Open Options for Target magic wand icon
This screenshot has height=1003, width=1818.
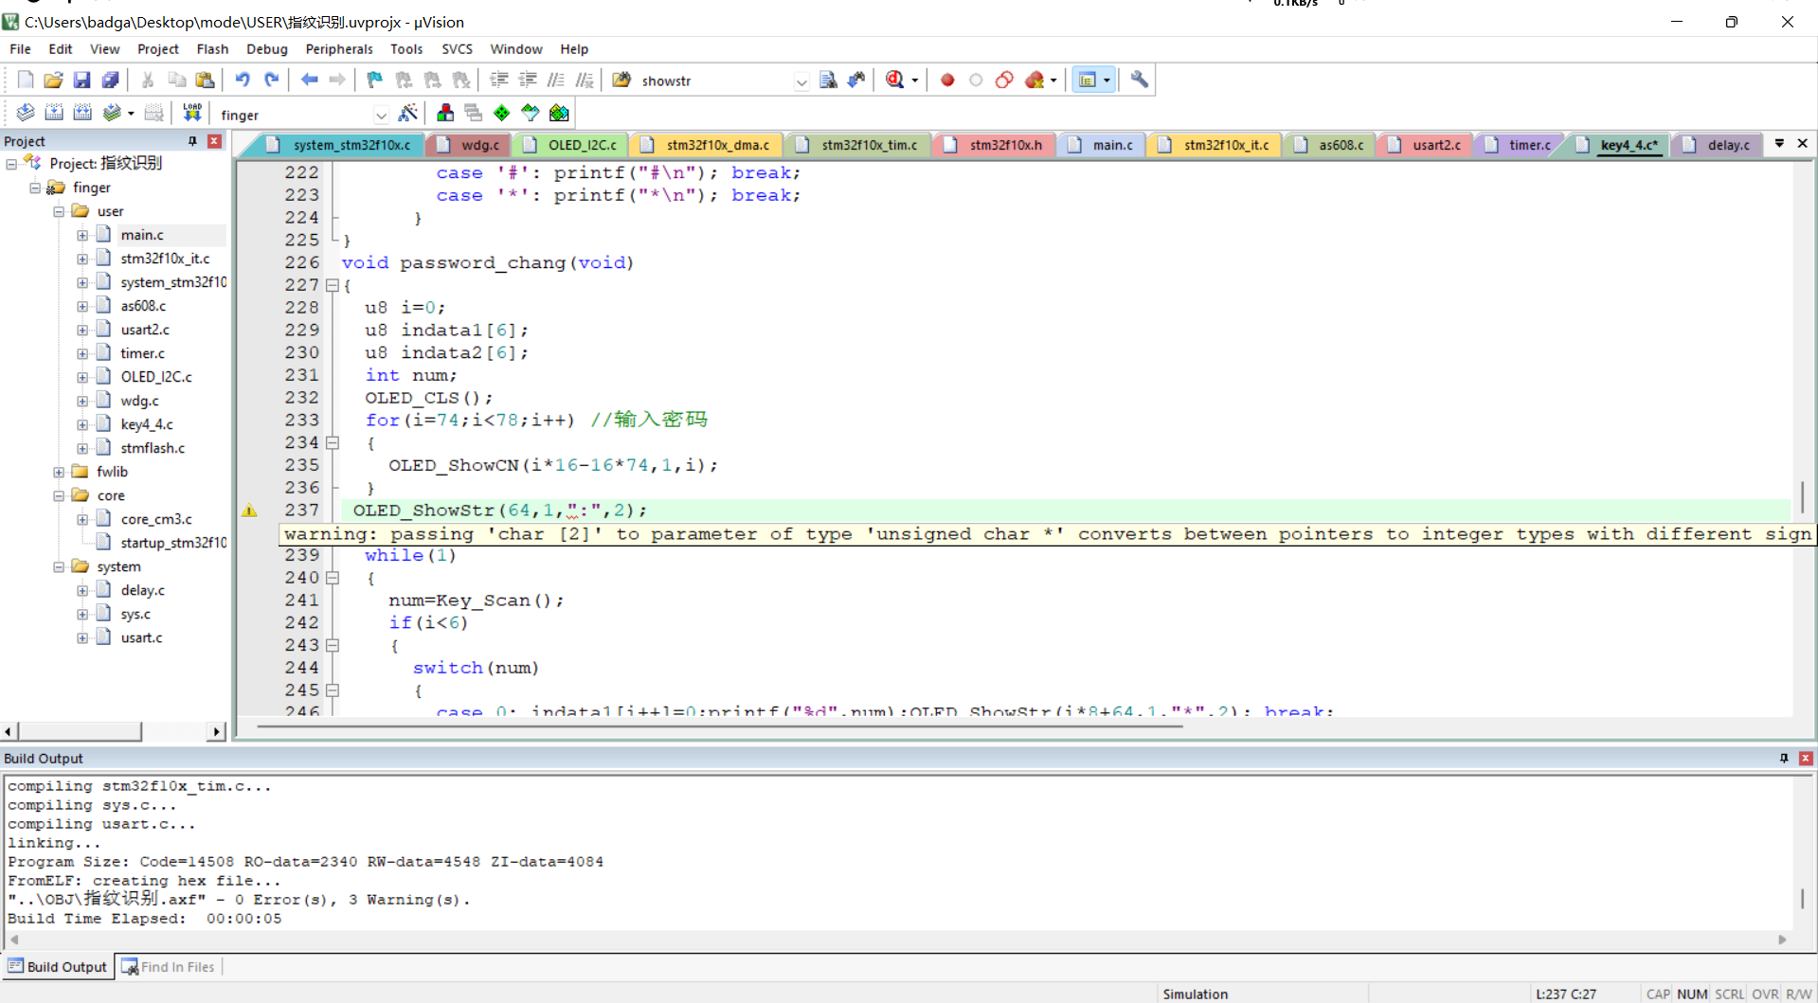click(x=408, y=114)
